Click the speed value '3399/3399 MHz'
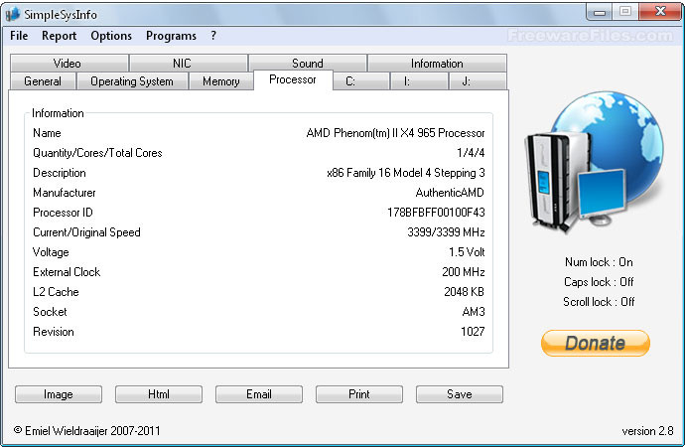 coord(446,232)
